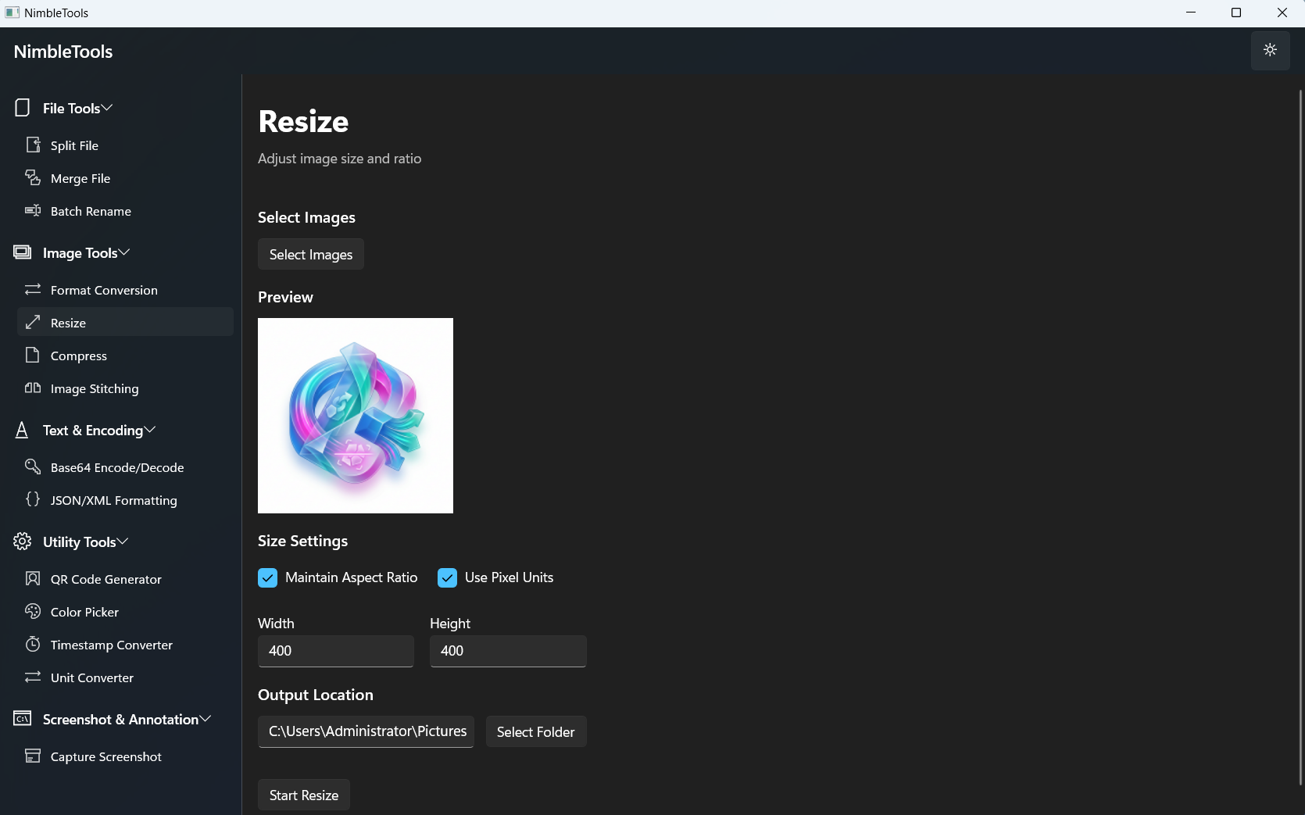The image size is (1305, 815).
Task: Open the Timestamp Converter clock icon
Action: (x=33, y=645)
